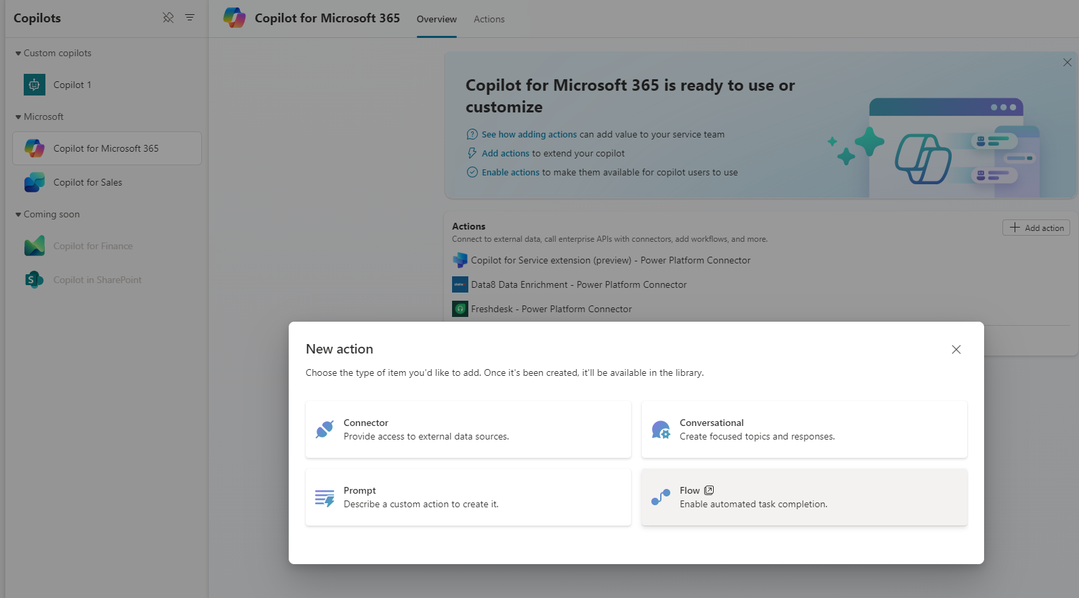The image size is (1079, 598).
Task: Click the Data8 Data Enrichment row text
Action: click(579, 284)
